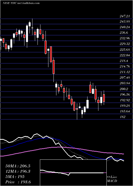Click the Price : 193.6 readout
The image size is (133, 186).
click(18, 182)
